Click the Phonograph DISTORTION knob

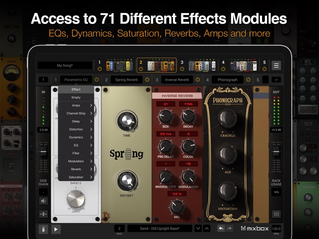coord(228,192)
